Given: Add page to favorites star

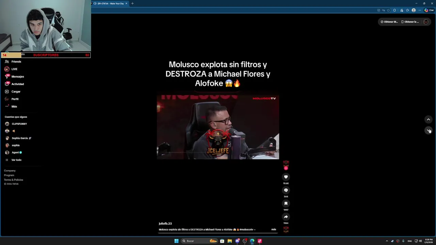Looking at the screenshot, I should click(x=388, y=10).
